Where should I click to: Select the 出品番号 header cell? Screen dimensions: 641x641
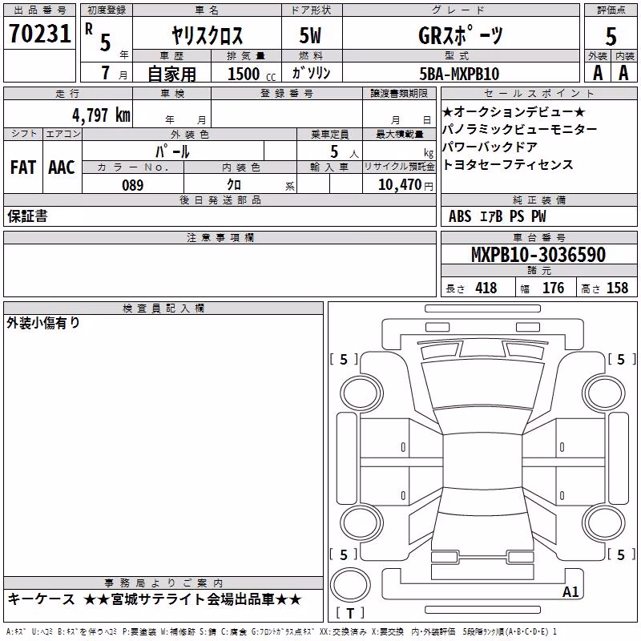[x=39, y=10]
